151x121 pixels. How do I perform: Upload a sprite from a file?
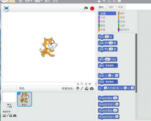click(x=87, y=88)
